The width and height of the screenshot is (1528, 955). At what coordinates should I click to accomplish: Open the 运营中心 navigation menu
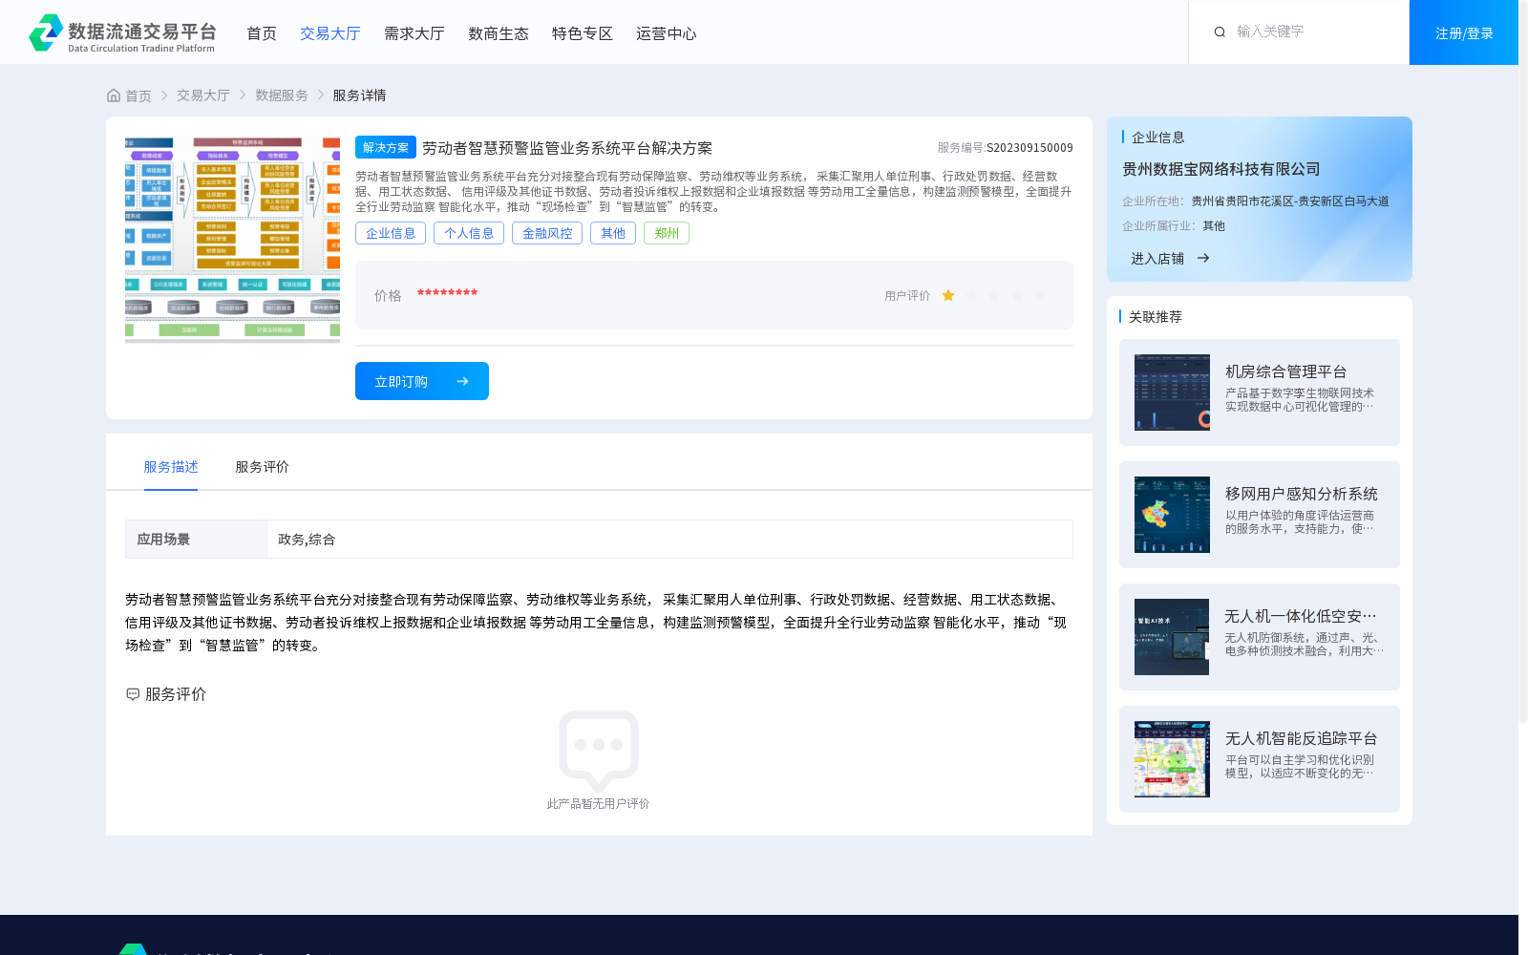667,33
